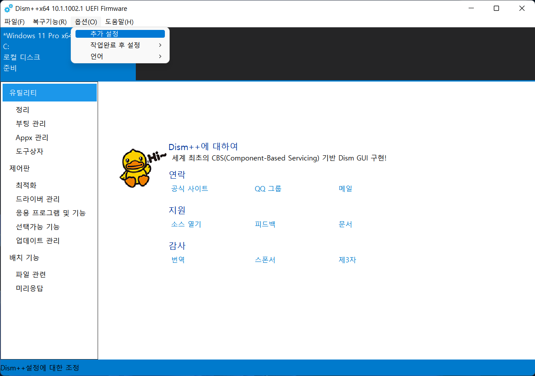Screen dimensions: 535x376
Task: Click the Dism++ gear icon in title bar
Action: (8, 8)
